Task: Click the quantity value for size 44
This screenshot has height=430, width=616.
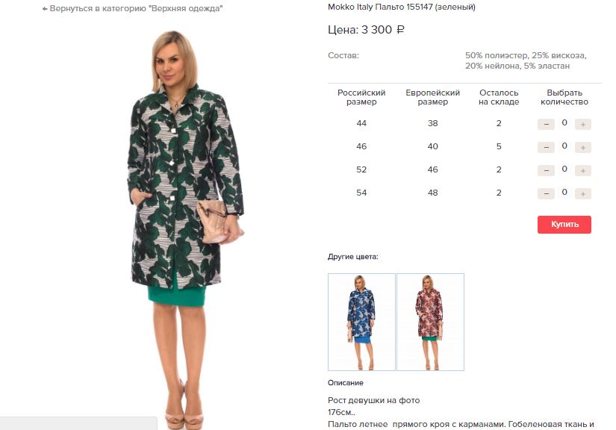Action: click(564, 122)
